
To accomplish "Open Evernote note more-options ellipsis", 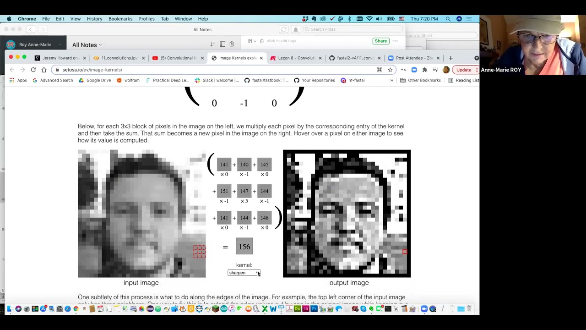I will coord(395,41).
